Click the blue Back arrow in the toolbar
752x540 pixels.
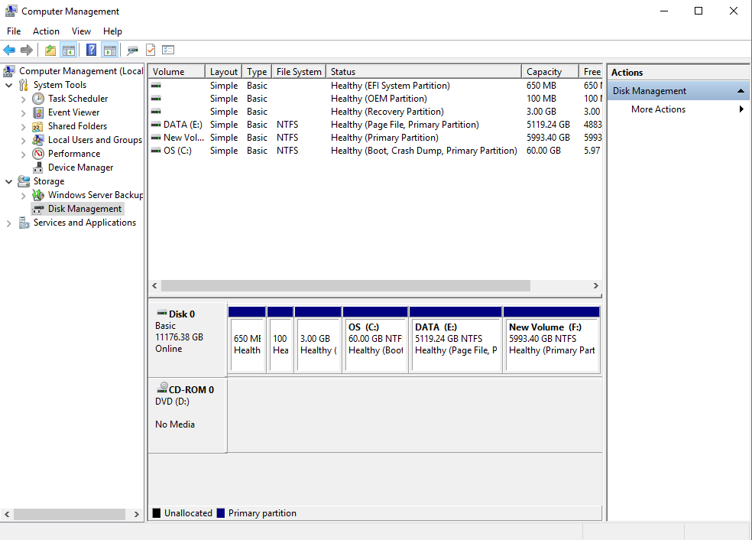click(9, 50)
